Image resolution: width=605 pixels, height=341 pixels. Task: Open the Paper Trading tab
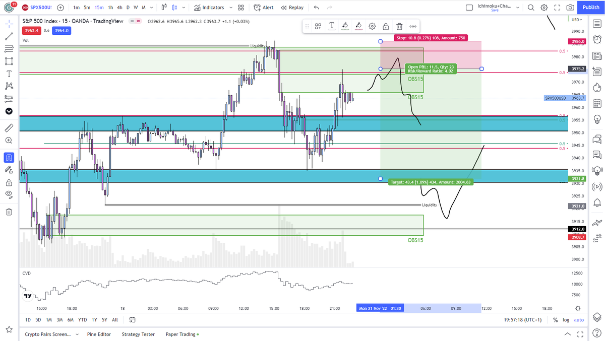[x=182, y=334]
